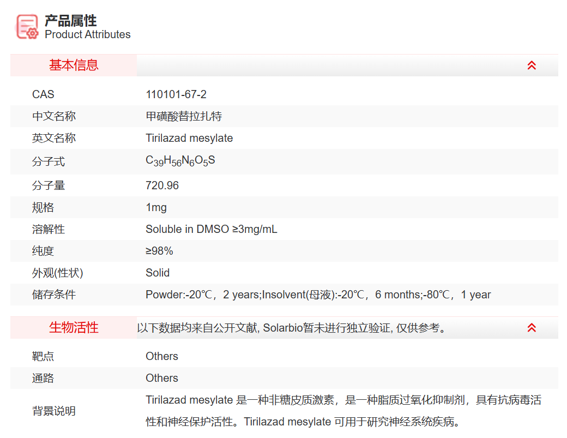Collapse the 生物活性 section with its chevron
The width and height of the screenshot is (567, 438).
point(532,328)
